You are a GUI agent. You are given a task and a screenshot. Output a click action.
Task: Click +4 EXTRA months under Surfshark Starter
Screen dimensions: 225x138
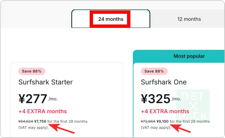[x=43, y=111]
